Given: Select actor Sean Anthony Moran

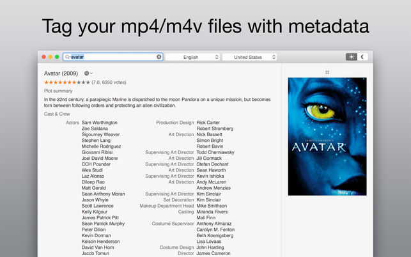Looking at the screenshot, I should 103,194.
